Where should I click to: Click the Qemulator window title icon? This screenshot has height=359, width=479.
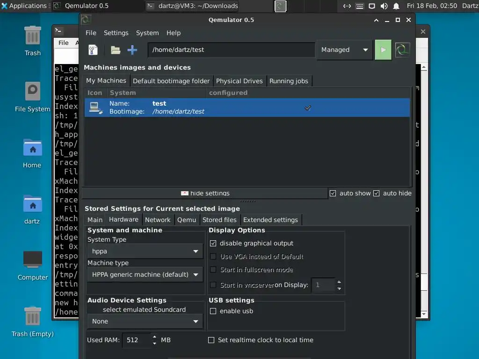(86, 20)
